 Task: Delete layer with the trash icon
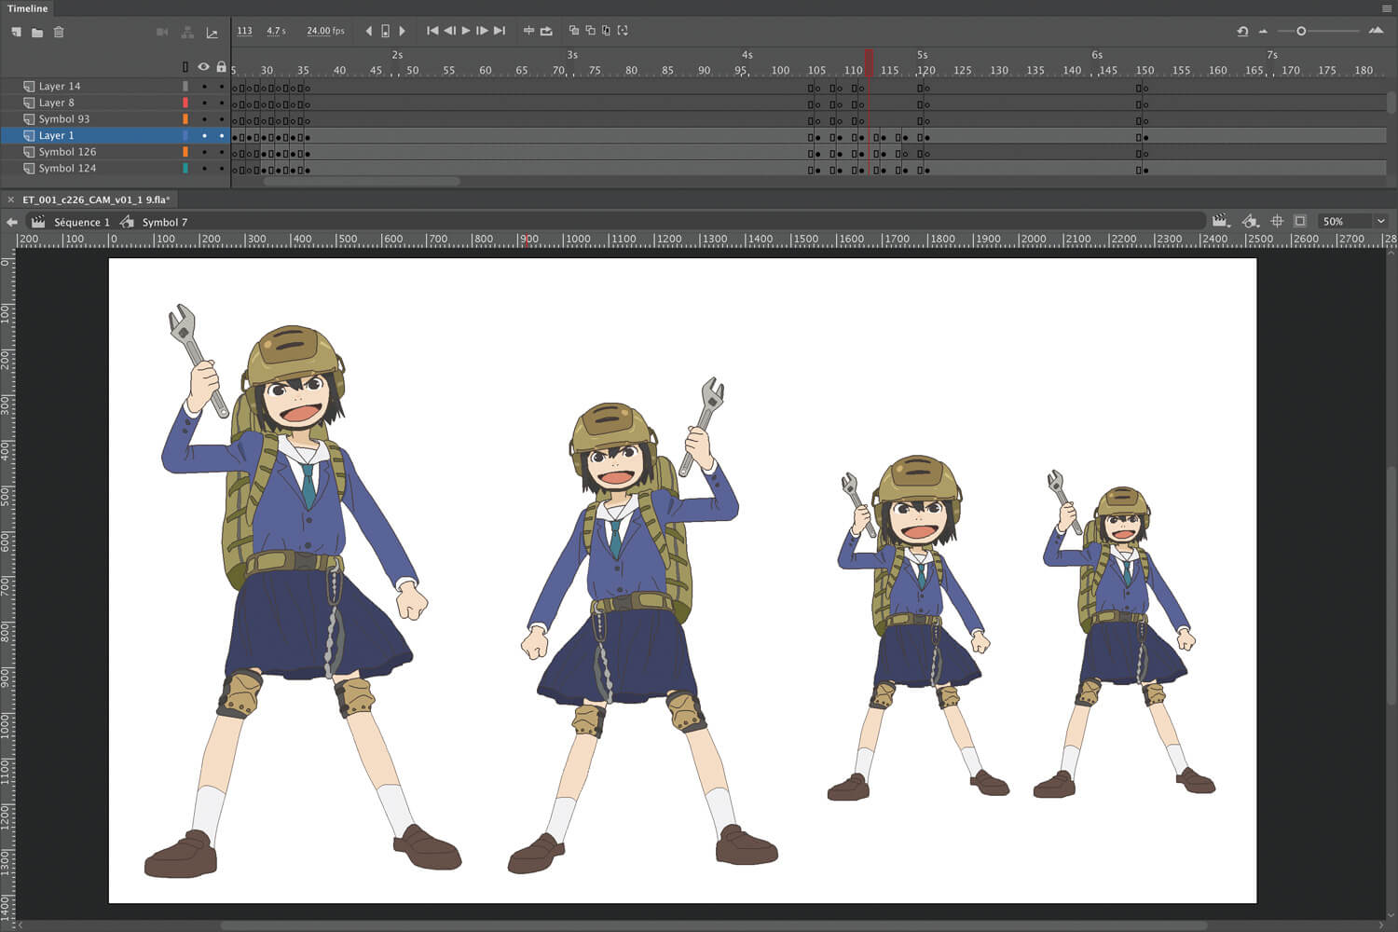pos(59,32)
